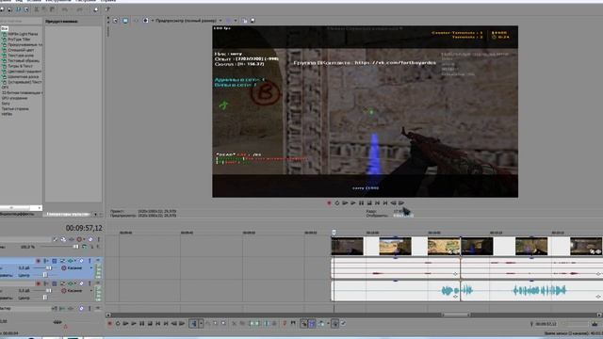Select the Sony folder in generator list
Viewport: 603px width, 339px height.
[x=6, y=104]
